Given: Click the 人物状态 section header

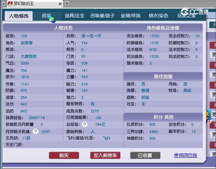Looking at the screenshot, I should coord(63,28).
